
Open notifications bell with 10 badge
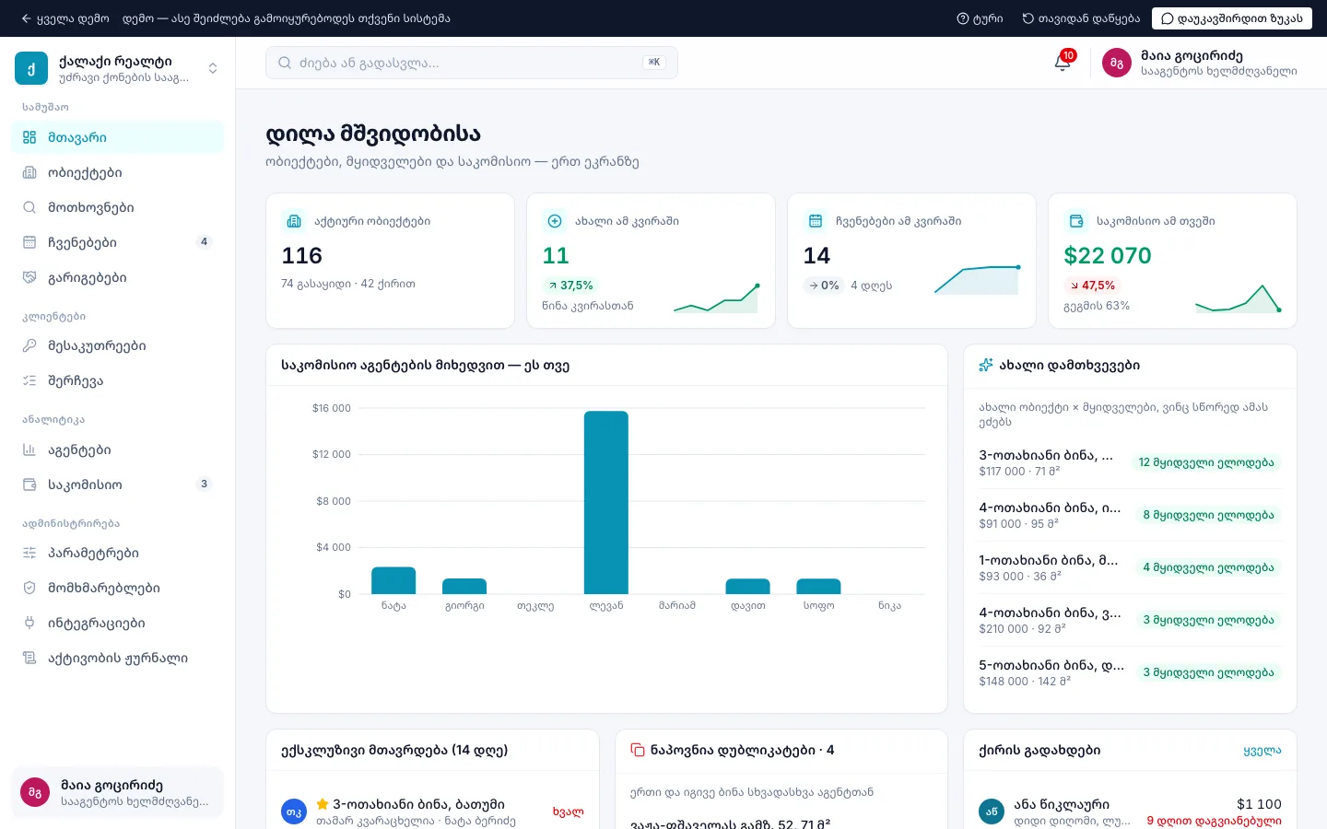[x=1063, y=62]
